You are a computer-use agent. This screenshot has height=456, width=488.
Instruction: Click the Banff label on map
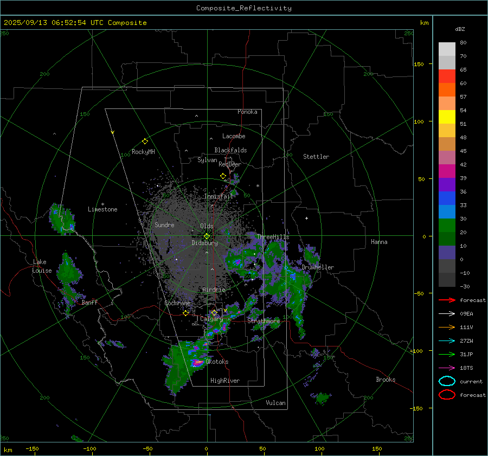pos(89,302)
